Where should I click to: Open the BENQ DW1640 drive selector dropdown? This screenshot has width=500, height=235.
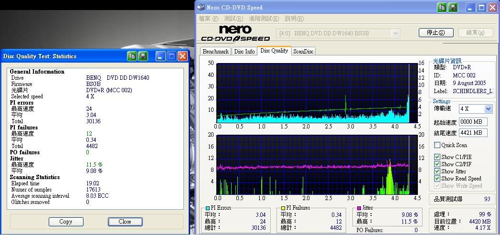[x=396, y=33]
